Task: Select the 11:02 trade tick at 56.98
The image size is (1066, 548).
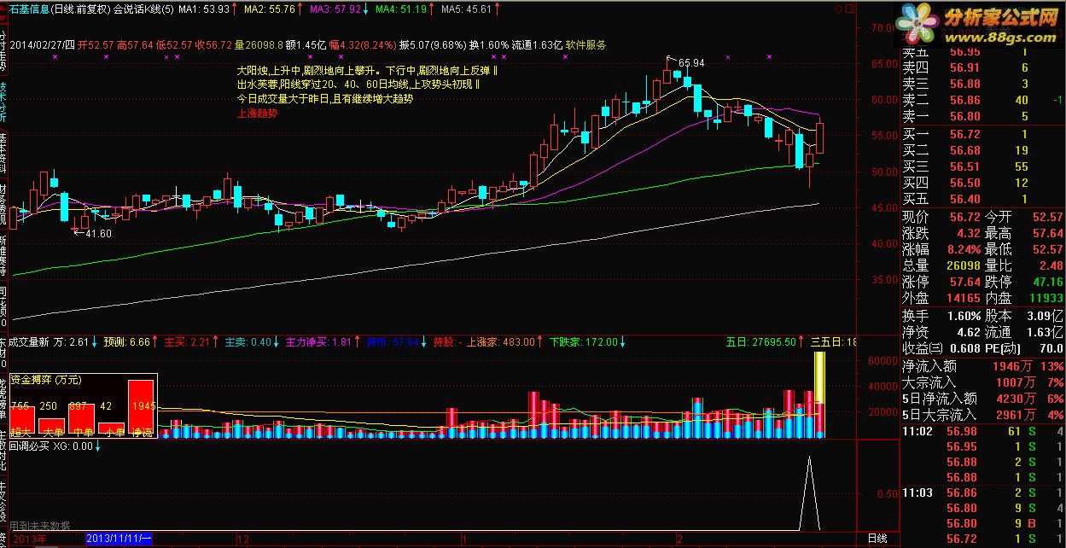Action: pos(982,433)
